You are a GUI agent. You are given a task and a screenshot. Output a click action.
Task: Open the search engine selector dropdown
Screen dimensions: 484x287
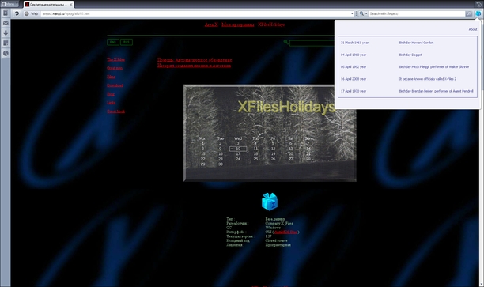point(363,13)
